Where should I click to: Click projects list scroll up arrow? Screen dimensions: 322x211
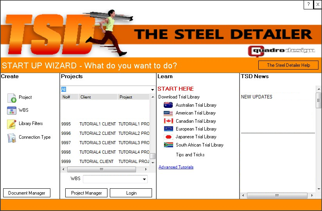point(152,97)
